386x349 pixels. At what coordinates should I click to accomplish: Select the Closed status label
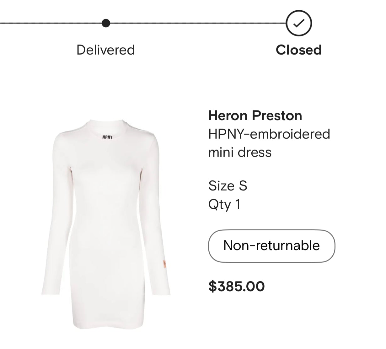[x=298, y=50]
